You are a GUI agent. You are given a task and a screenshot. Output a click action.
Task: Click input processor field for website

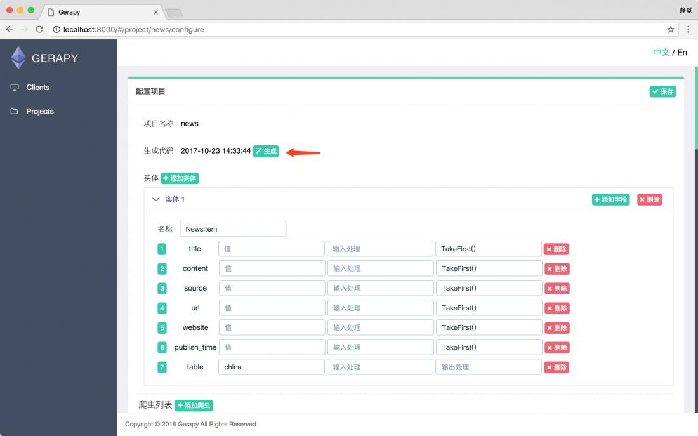click(380, 327)
